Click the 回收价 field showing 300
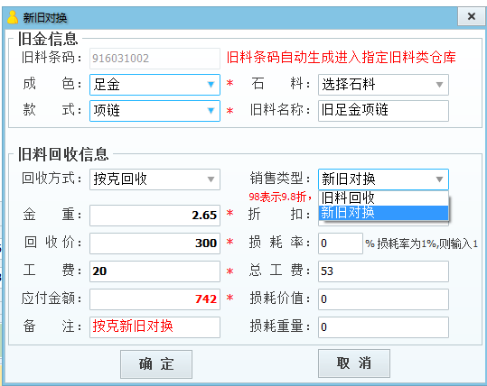487x386 pixels. [x=155, y=244]
